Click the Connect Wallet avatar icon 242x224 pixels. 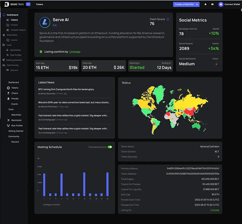coord(221,4)
